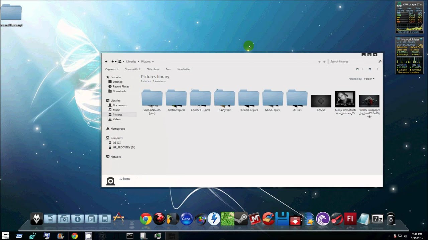Open McAfee red M icon in dock
428x240 pixels.
click(254, 219)
